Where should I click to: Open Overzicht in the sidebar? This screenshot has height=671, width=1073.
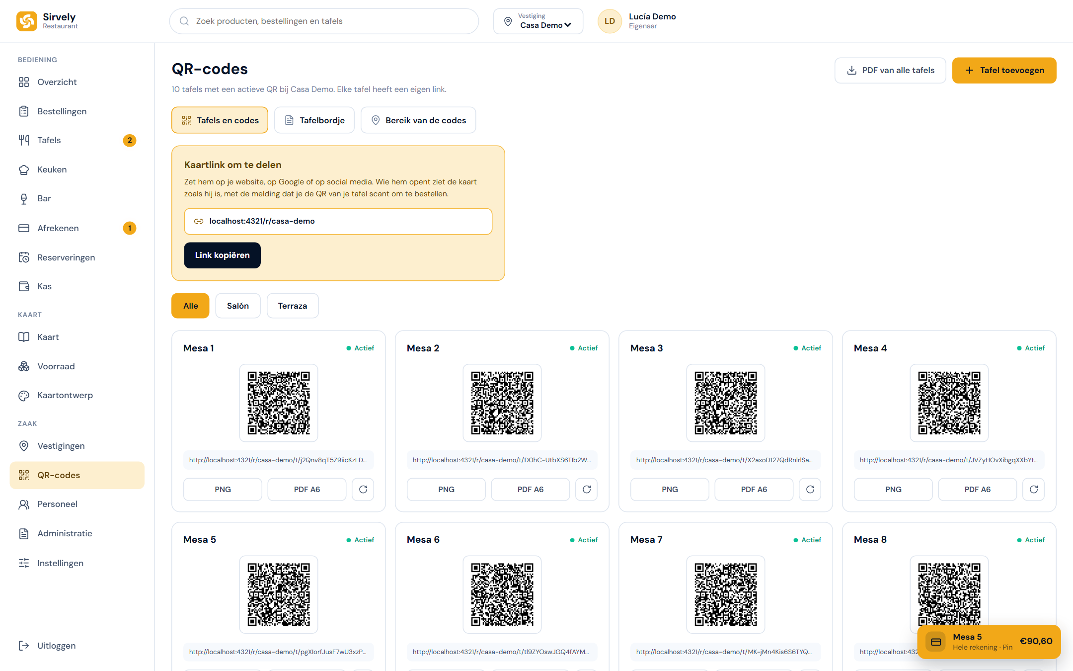coord(77,82)
